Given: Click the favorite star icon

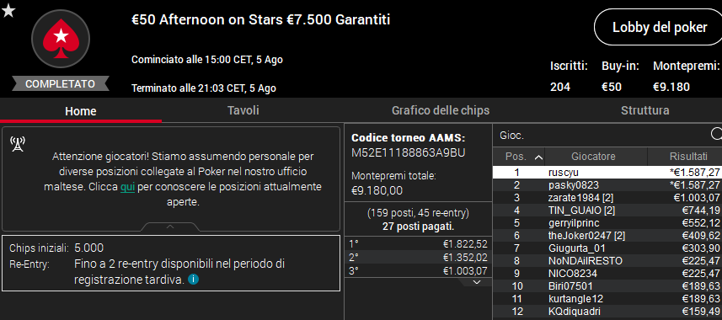Looking at the screenshot, I should [x=8, y=11].
